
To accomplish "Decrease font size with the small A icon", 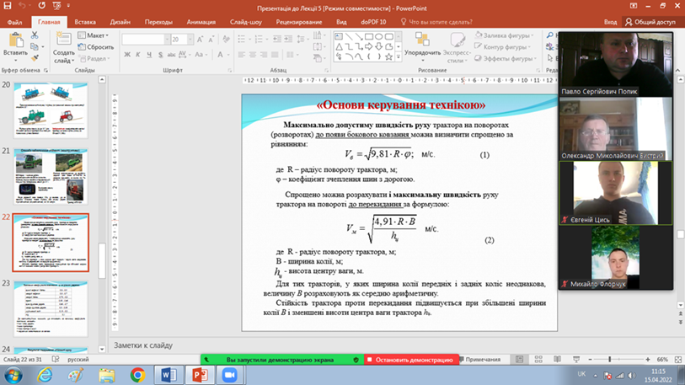I will (211, 40).
